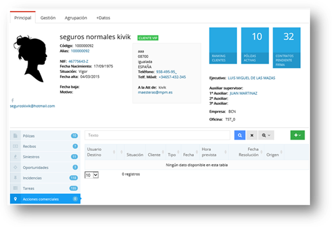The width and height of the screenshot is (332, 227).
Task: Open executive LUIS MIGUEL DE LAS MAZAS
Action: pos(251,78)
